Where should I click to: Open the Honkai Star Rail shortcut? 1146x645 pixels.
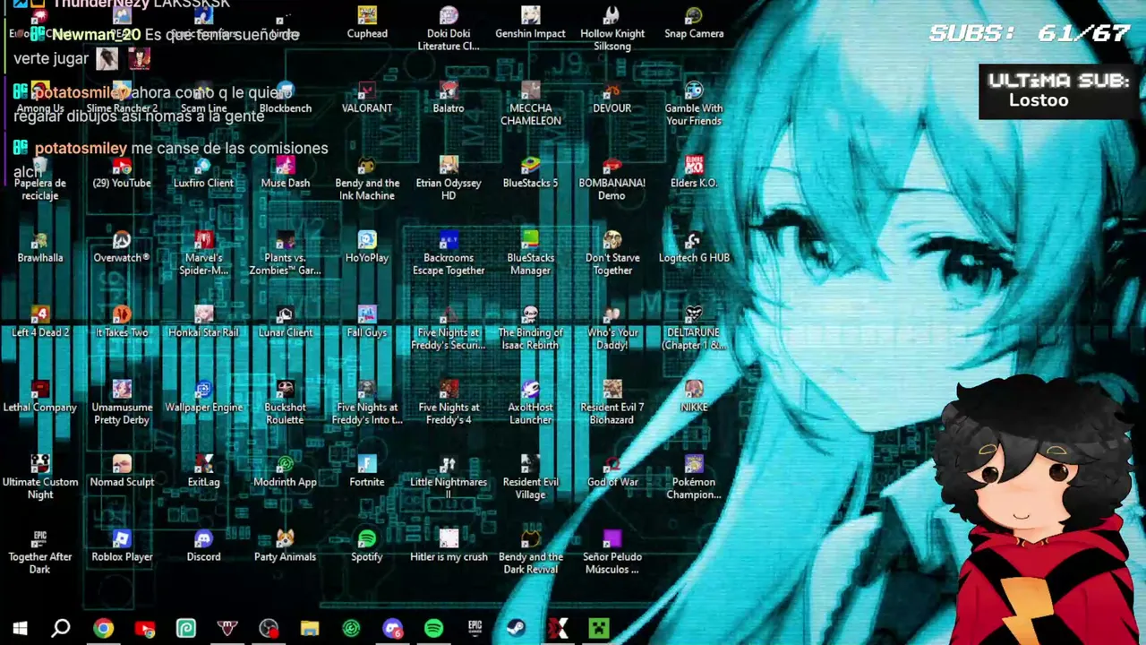pos(203,322)
